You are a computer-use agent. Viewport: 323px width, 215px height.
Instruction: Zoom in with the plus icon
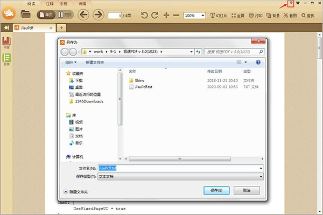point(166,15)
